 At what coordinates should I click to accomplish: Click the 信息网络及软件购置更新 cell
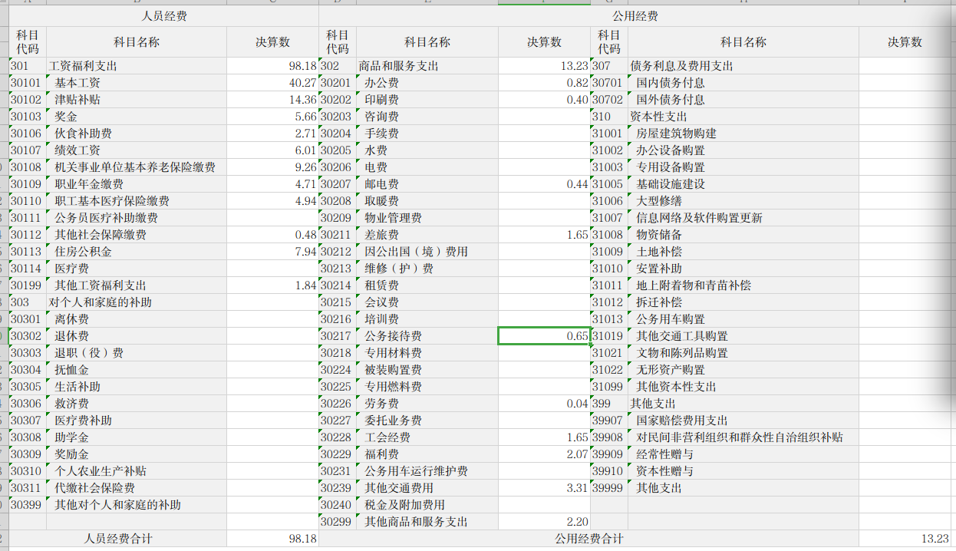(x=743, y=218)
